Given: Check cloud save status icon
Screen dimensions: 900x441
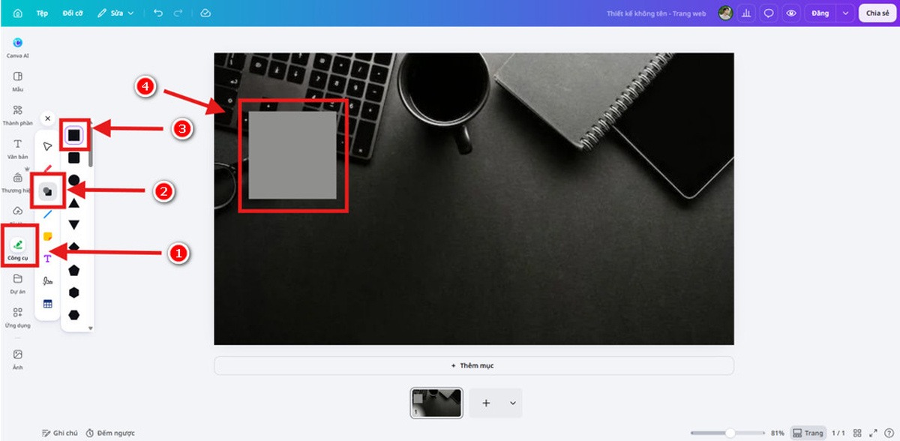Looking at the screenshot, I should click(x=205, y=13).
